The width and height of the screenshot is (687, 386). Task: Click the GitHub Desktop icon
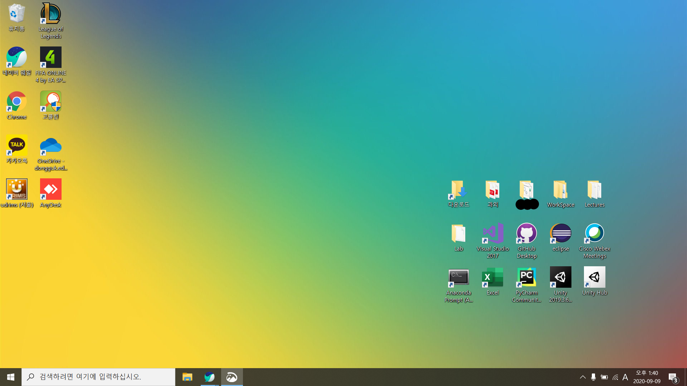pyautogui.click(x=526, y=233)
